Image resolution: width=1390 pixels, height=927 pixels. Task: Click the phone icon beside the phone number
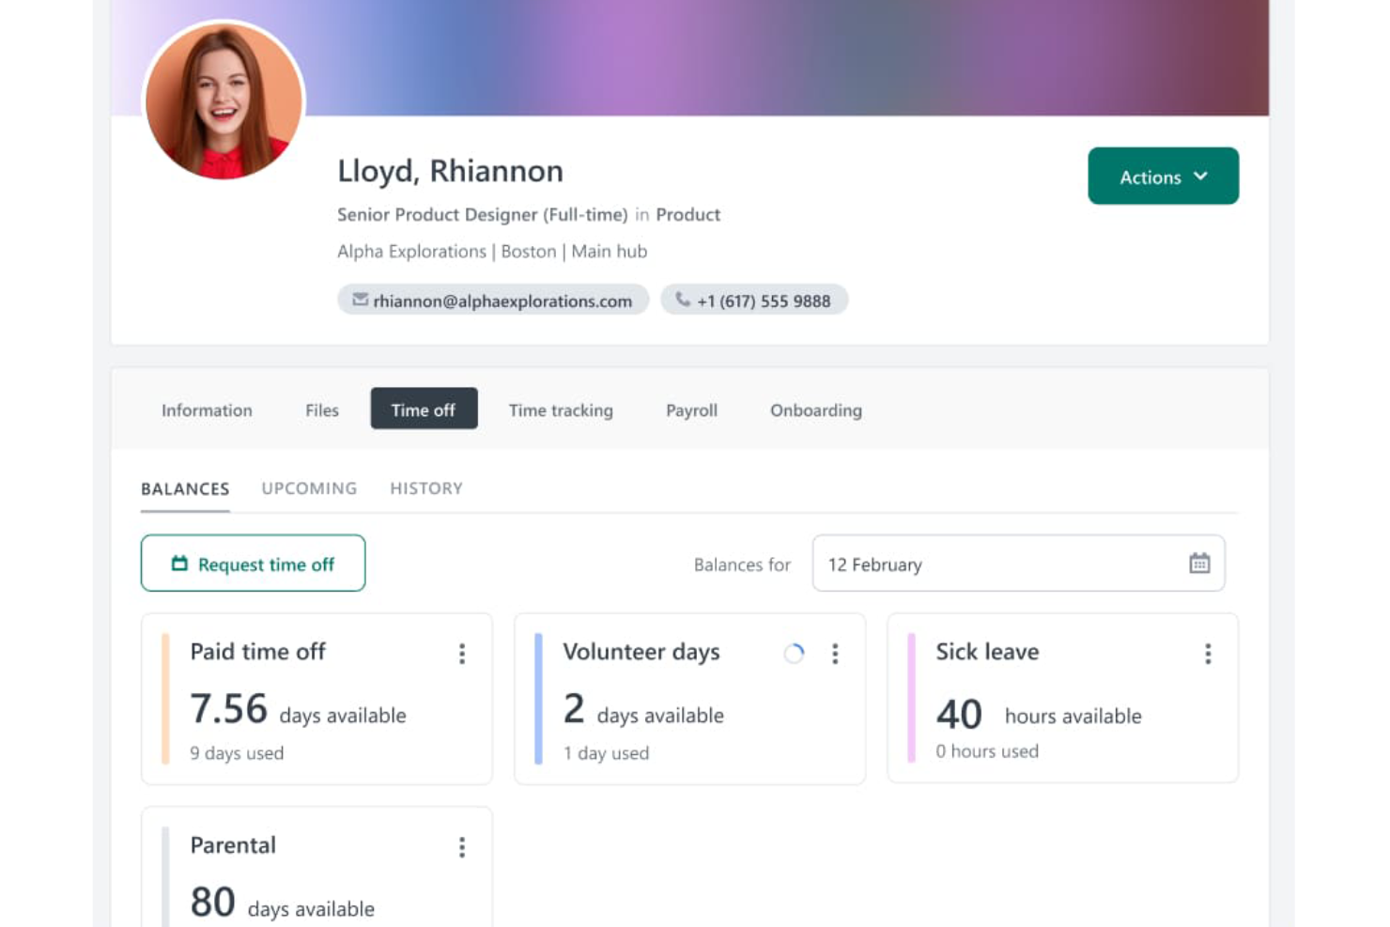click(x=683, y=299)
